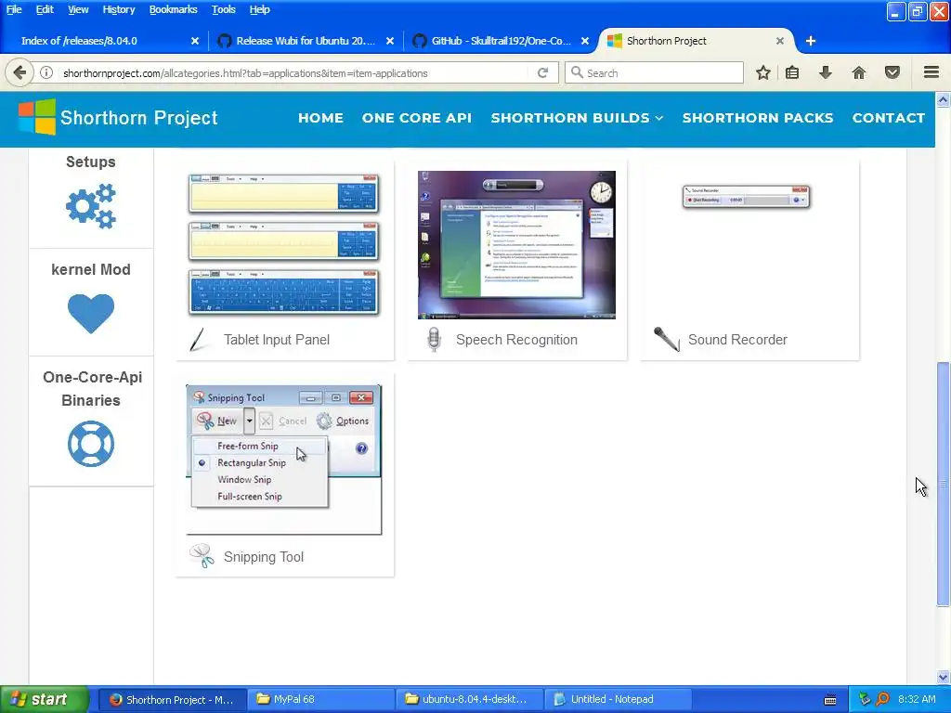
Task: Click the 8:32 AM taskbar clock
Action: pos(917,699)
